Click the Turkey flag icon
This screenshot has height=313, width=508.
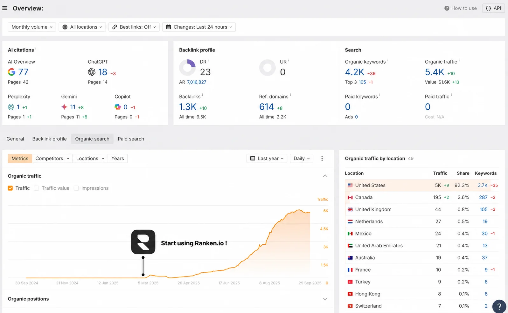[350, 282]
